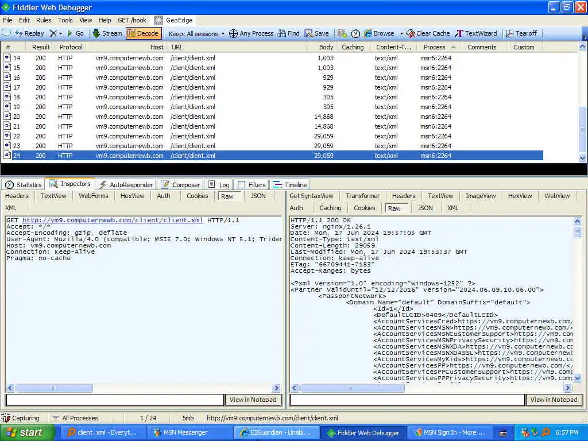Viewport: 588px width, 441px height.
Task: Click the Windows start button
Action: pyautogui.click(x=27, y=432)
